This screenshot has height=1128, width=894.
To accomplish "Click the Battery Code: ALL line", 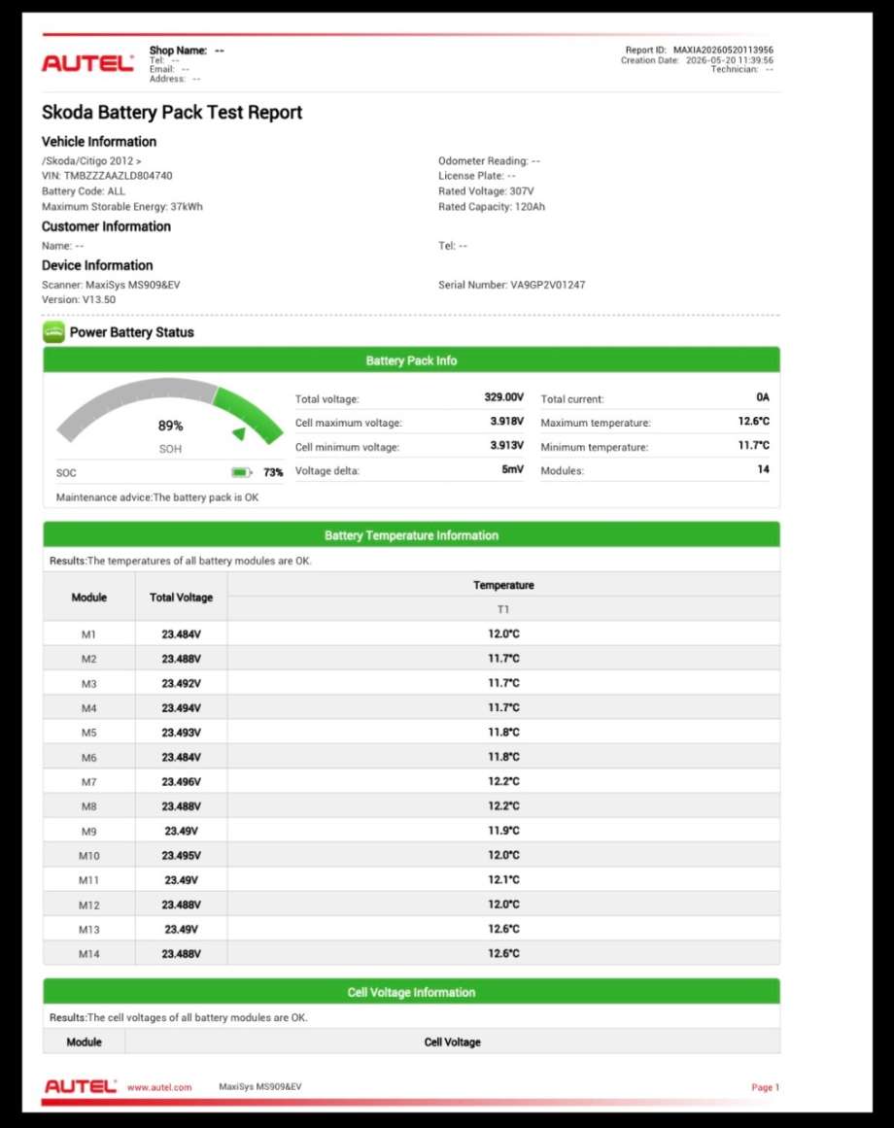I will tap(84, 191).
